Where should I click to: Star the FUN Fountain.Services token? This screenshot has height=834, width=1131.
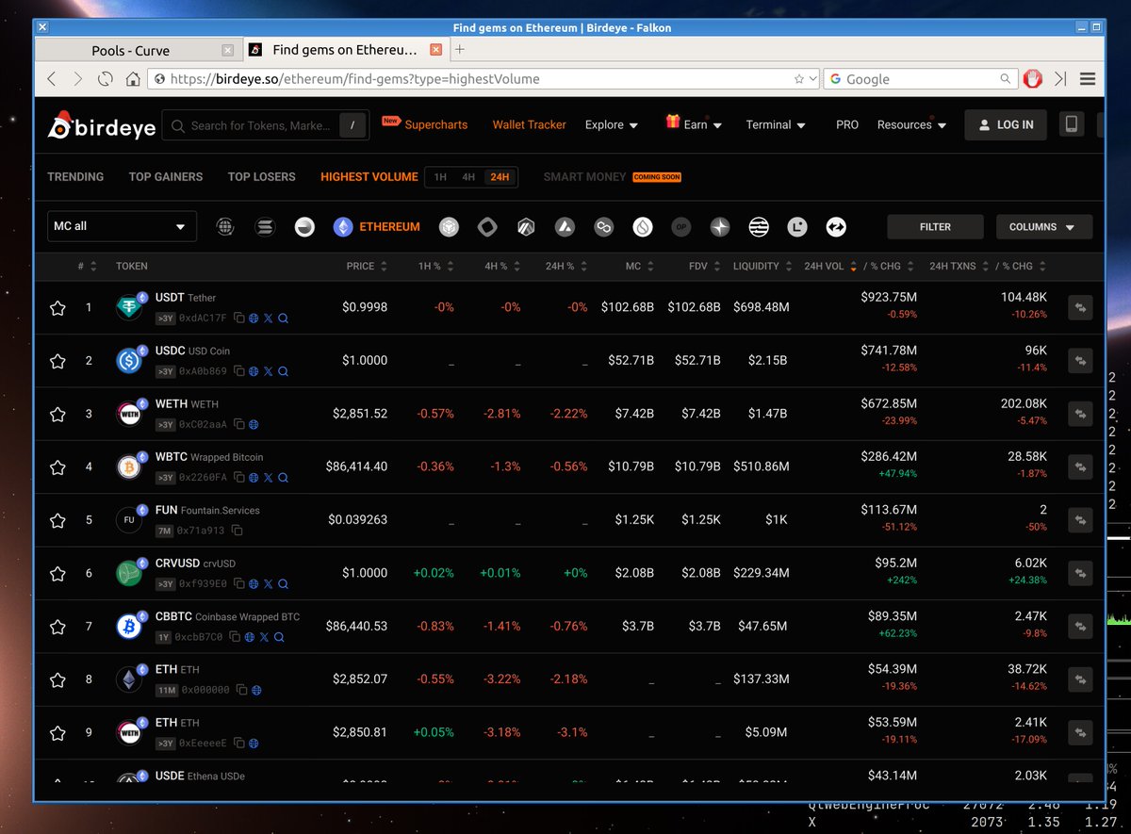pos(57,519)
